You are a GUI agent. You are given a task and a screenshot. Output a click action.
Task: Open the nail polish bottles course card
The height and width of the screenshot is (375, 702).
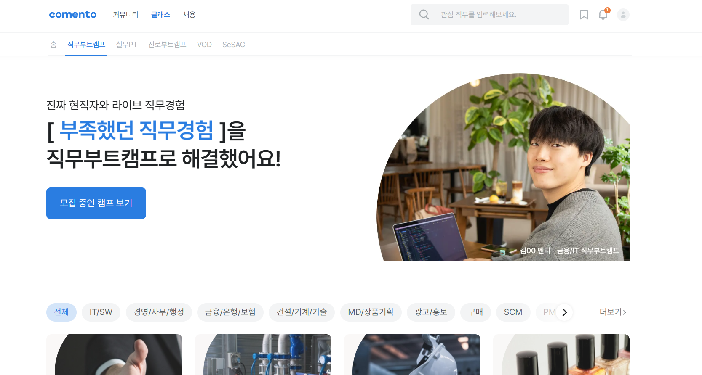(561, 354)
